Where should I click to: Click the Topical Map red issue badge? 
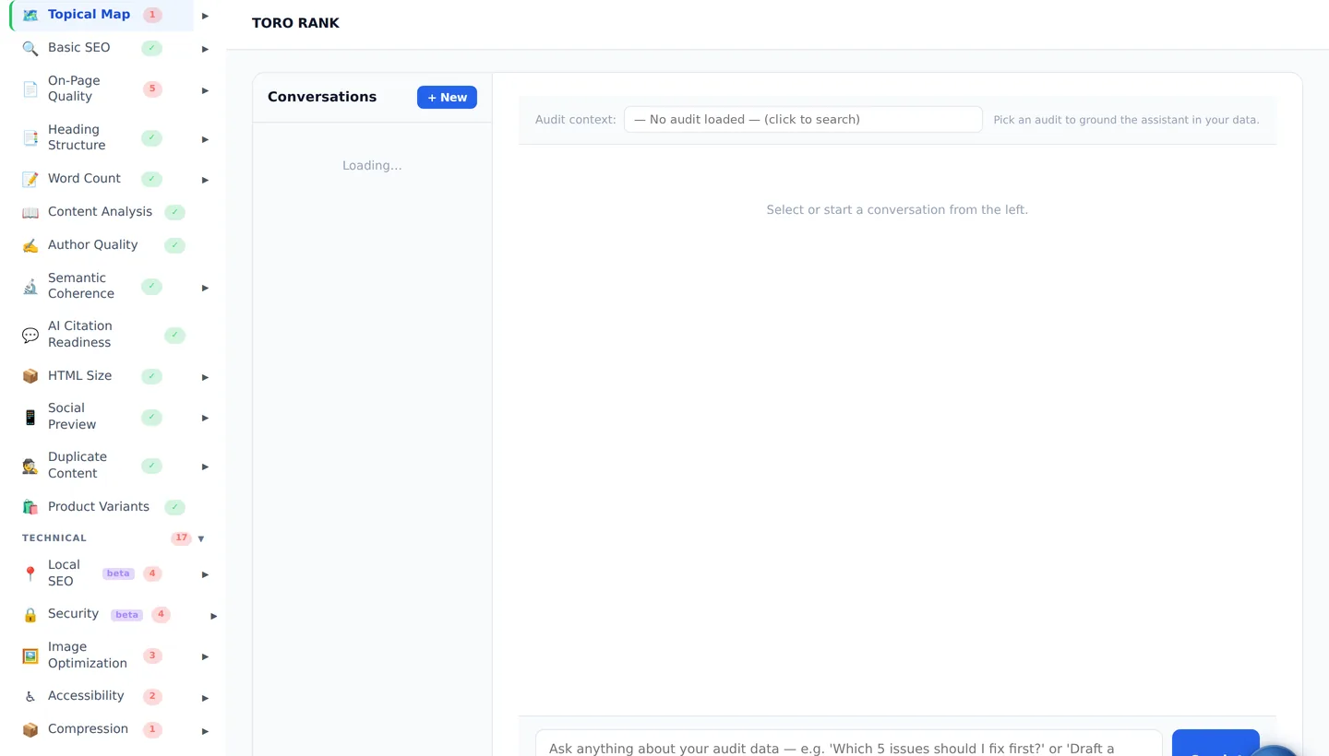(x=152, y=15)
